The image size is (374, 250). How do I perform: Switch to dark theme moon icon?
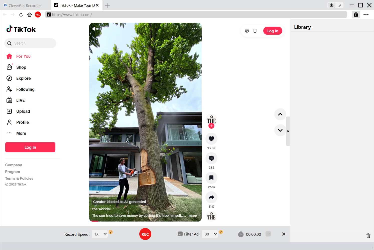coord(340,5)
